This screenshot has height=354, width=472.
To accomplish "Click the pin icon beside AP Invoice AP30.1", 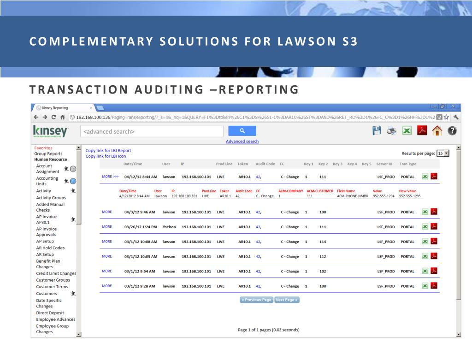I will 73,219.
